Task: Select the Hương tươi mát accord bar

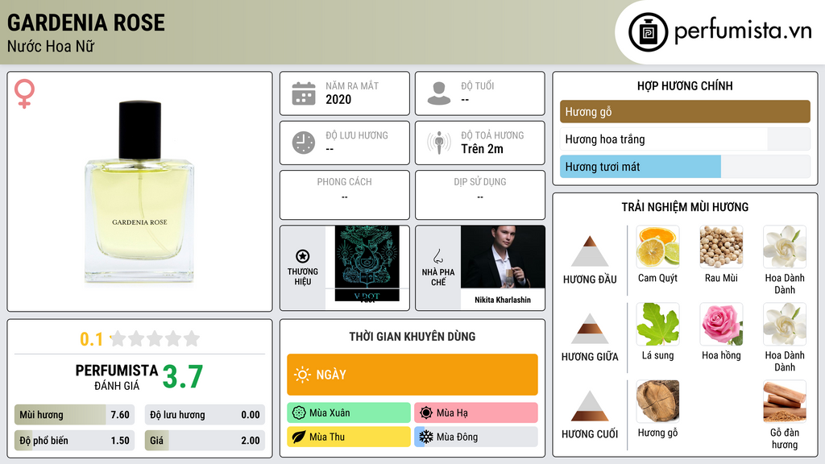Action: click(685, 167)
